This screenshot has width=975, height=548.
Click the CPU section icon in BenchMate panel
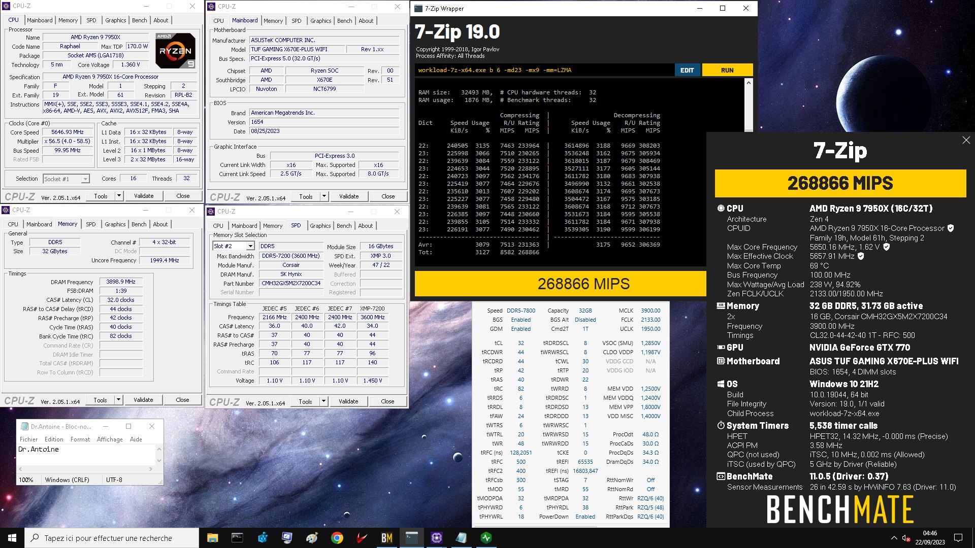point(721,208)
